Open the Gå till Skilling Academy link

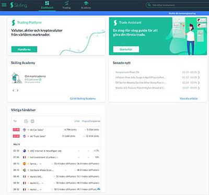[x=83, y=99]
